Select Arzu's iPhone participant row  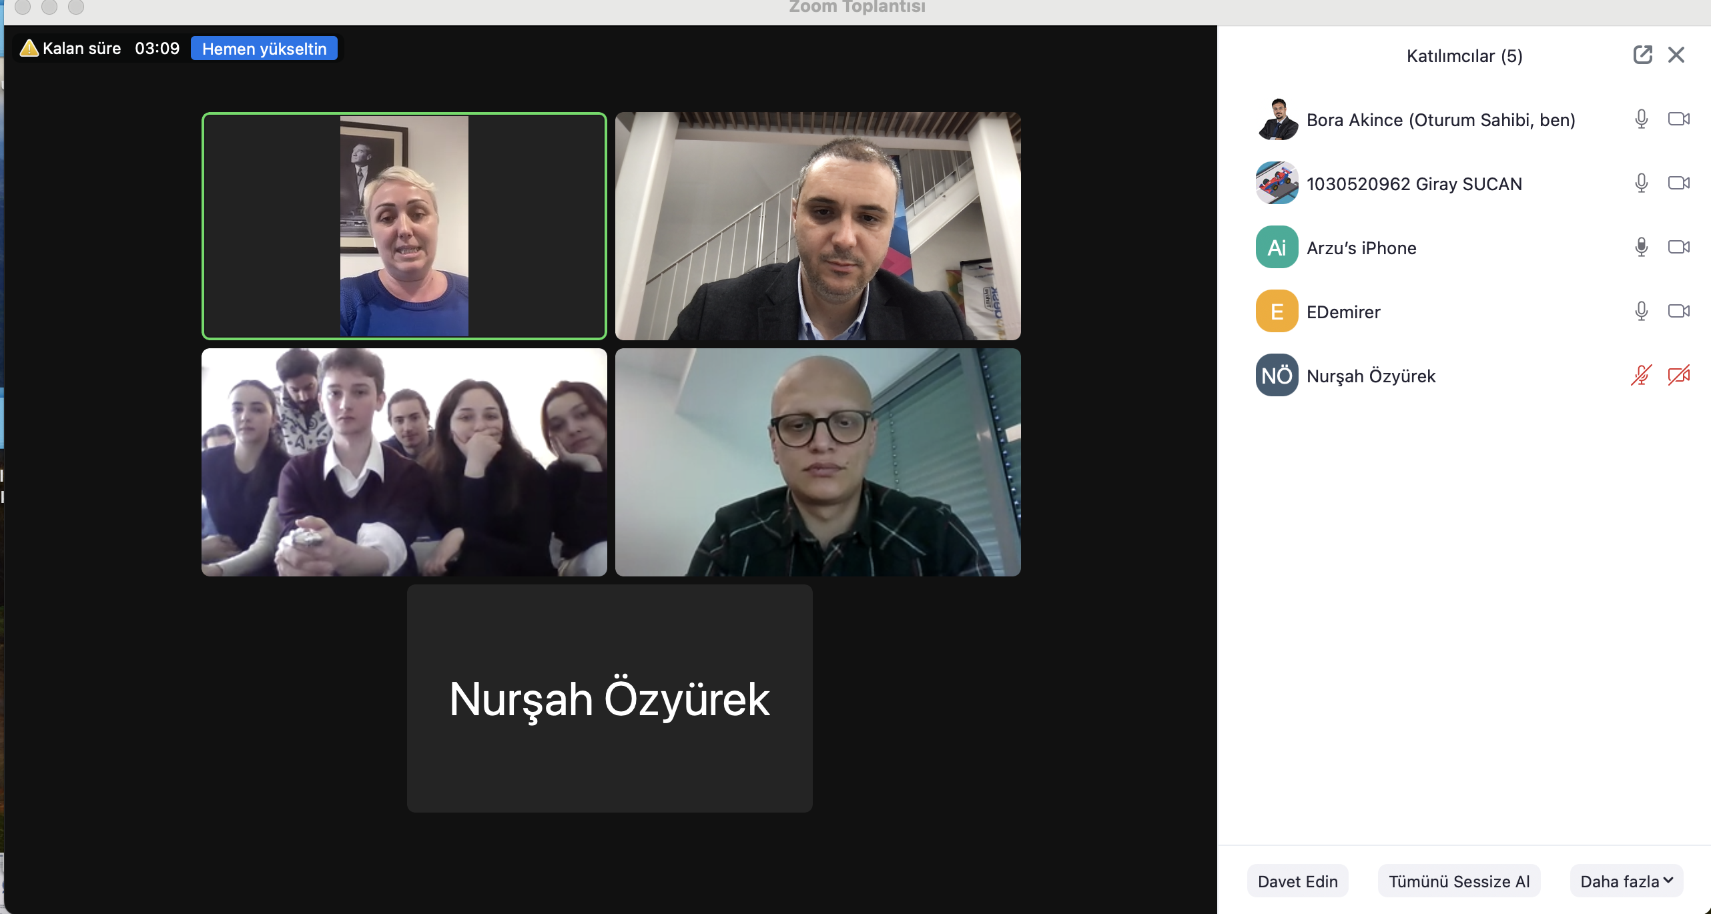[x=1361, y=248]
